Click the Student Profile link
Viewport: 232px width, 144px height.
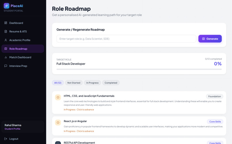click(x=12, y=129)
